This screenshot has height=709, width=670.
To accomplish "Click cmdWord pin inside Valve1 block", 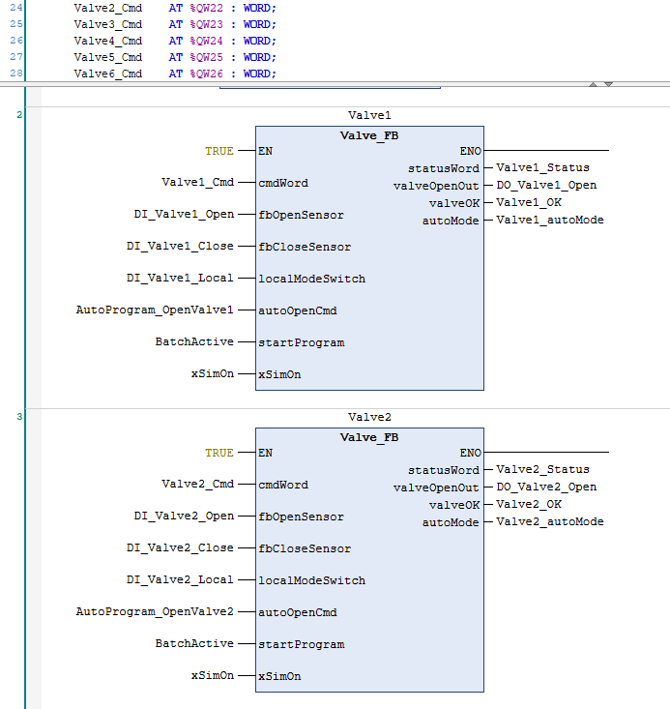I will coord(283,183).
